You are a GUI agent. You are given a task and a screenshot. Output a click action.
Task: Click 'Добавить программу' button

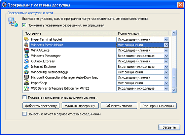[x=41, y=106]
